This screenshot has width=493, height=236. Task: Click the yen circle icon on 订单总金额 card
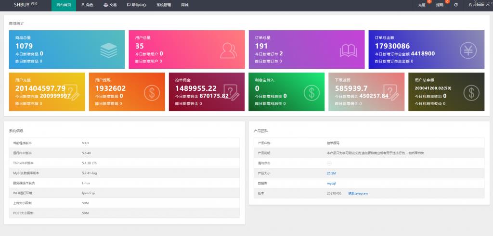(x=467, y=50)
